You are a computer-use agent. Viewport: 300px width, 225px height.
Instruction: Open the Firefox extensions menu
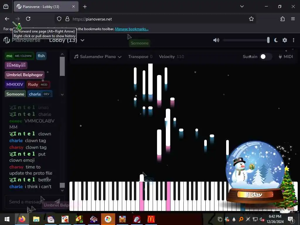point(282,19)
